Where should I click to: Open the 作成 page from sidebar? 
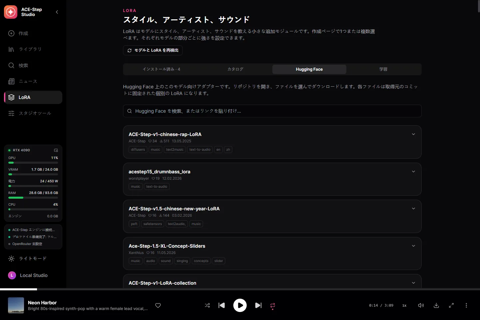pos(33,33)
